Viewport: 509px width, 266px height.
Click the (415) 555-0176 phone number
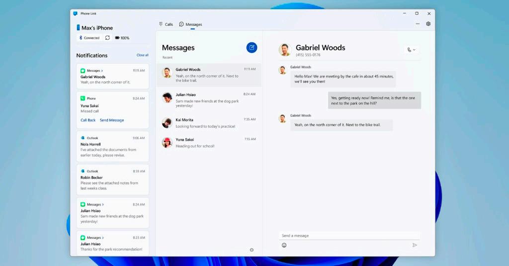click(308, 55)
